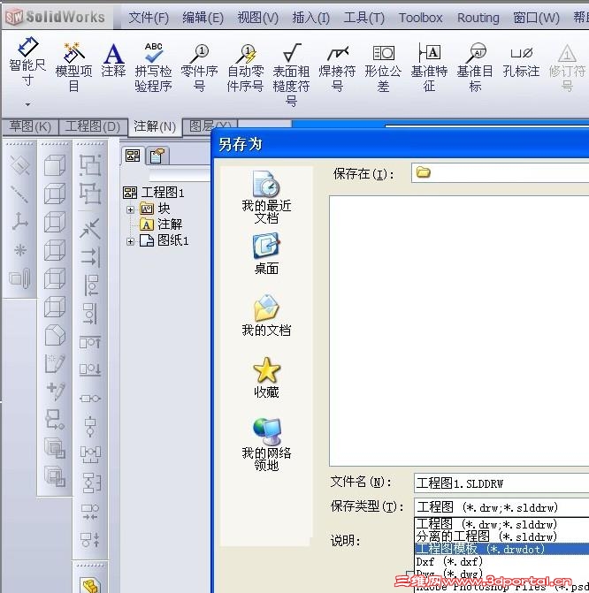The height and width of the screenshot is (593, 589).
Task: Expand the 块 node in tree
Action: (x=130, y=209)
